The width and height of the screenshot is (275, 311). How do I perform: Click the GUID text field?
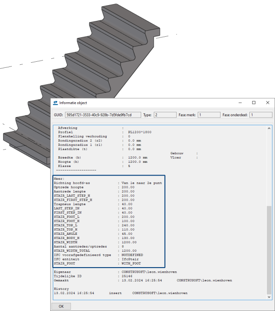[x=104, y=115]
